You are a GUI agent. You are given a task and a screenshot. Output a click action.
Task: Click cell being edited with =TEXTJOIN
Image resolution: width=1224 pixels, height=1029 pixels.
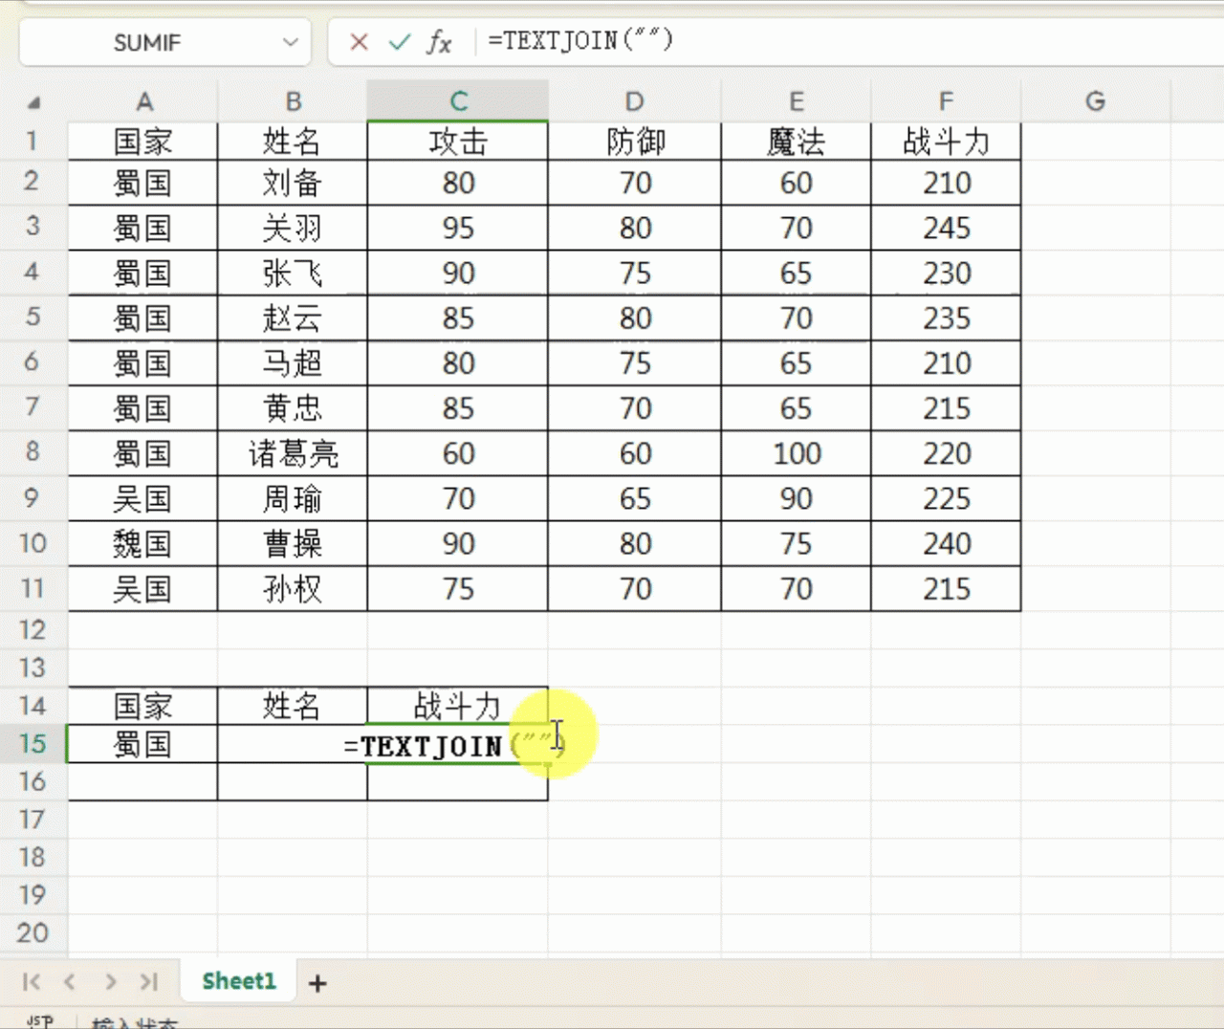tap(458, 744)
